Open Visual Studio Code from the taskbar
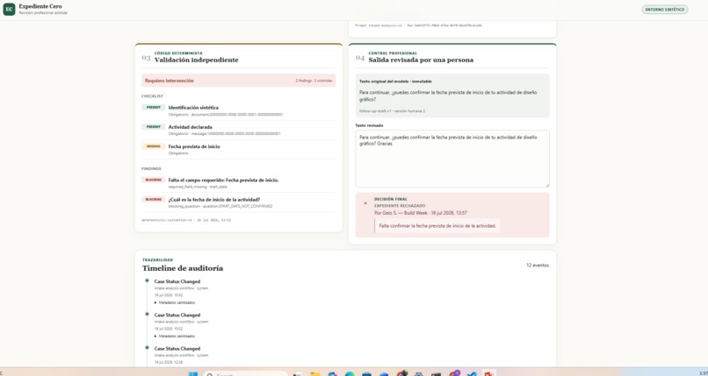 pos(472,373)
